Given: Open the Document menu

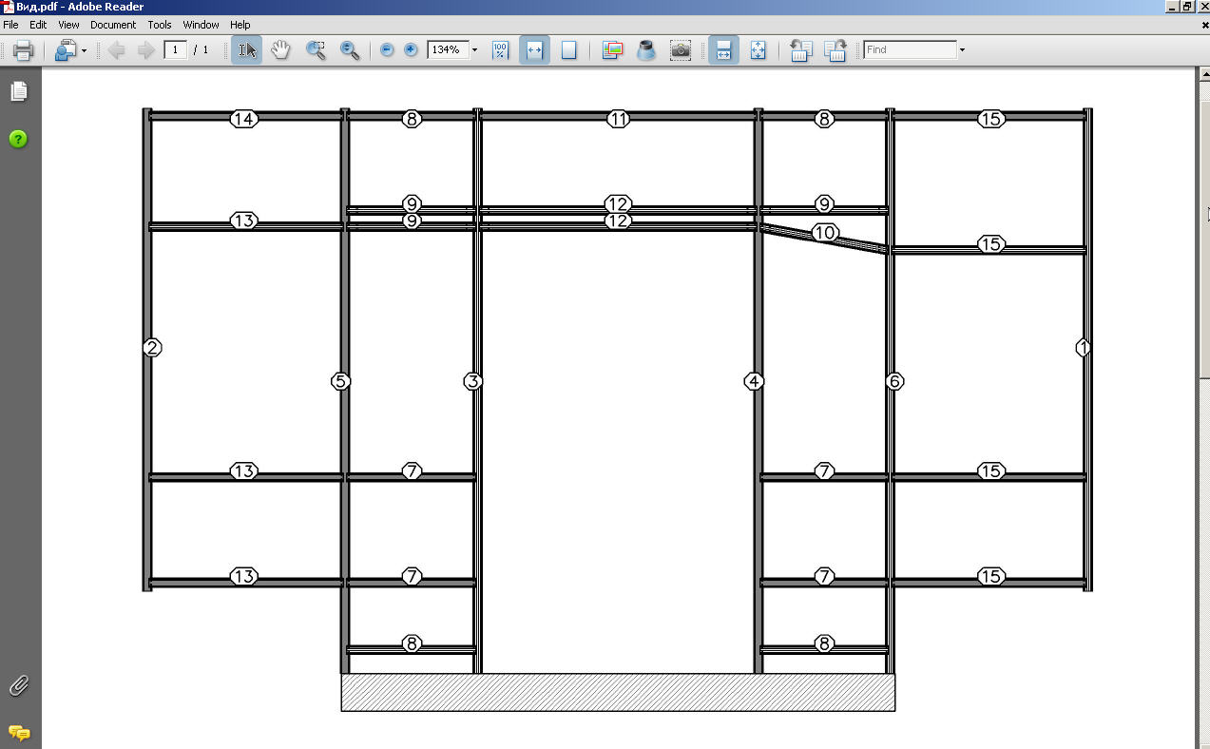Looking at the screenshot, I should (x=113, y=25).
